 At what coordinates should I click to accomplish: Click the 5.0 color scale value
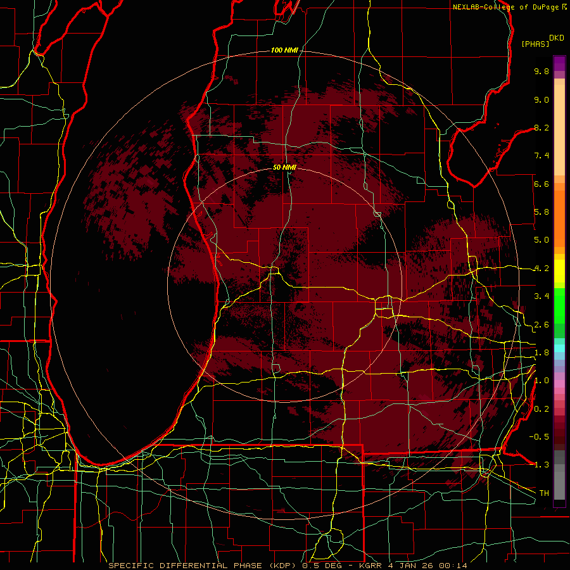541,240
